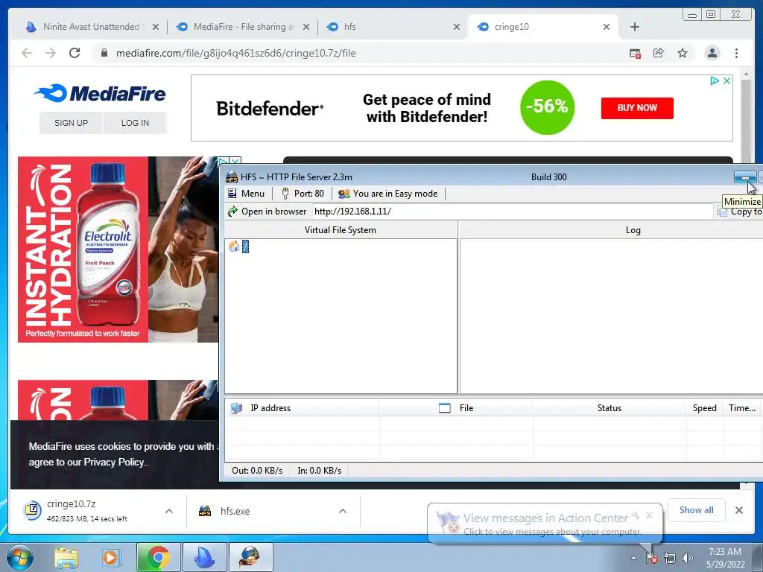763x572 pixels.
Task: Click Copy to clipboard button in HFS
Action: click(x=740, y=212)
